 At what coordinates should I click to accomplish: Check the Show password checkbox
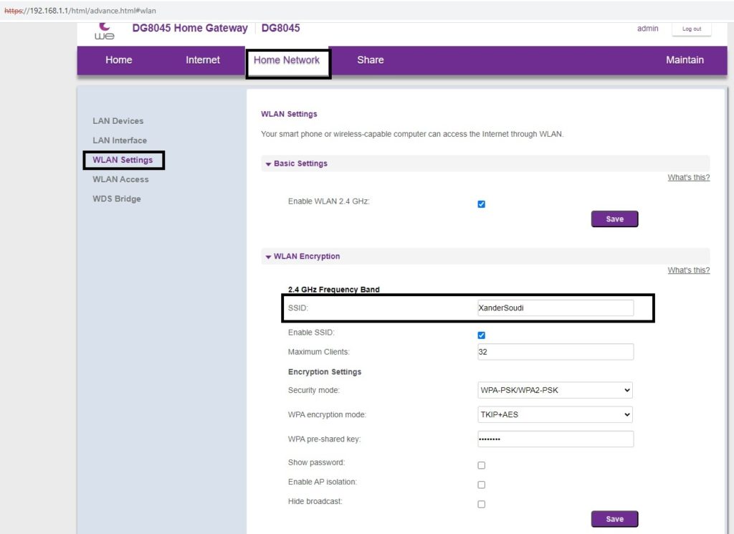[481, 465]
